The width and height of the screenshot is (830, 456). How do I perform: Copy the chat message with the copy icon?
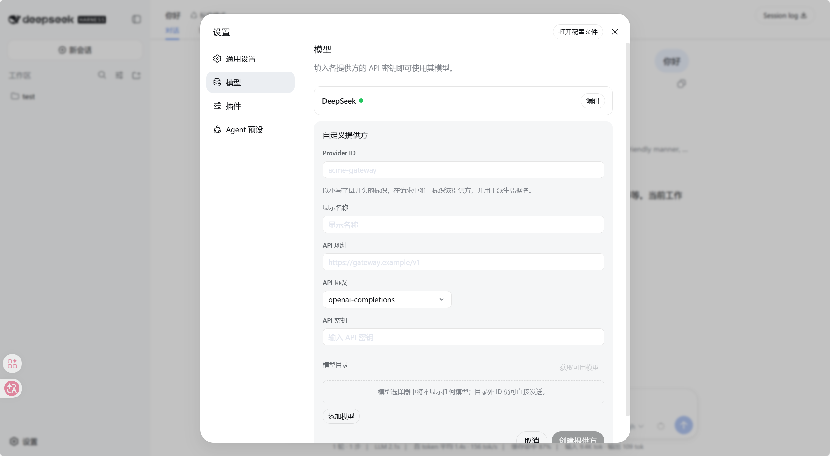tap(681, 84)
